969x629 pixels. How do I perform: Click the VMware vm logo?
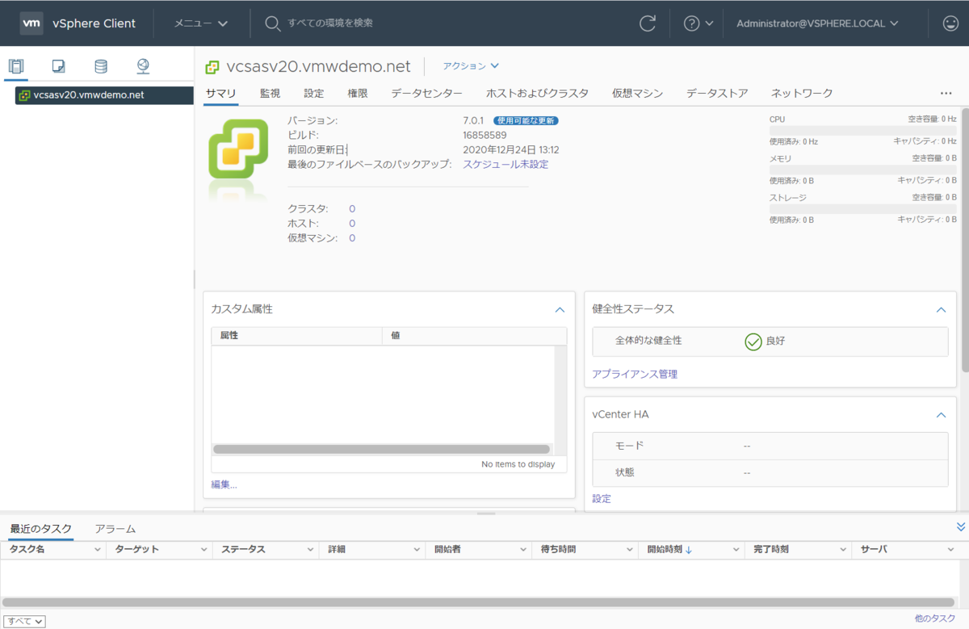point(31,23)
